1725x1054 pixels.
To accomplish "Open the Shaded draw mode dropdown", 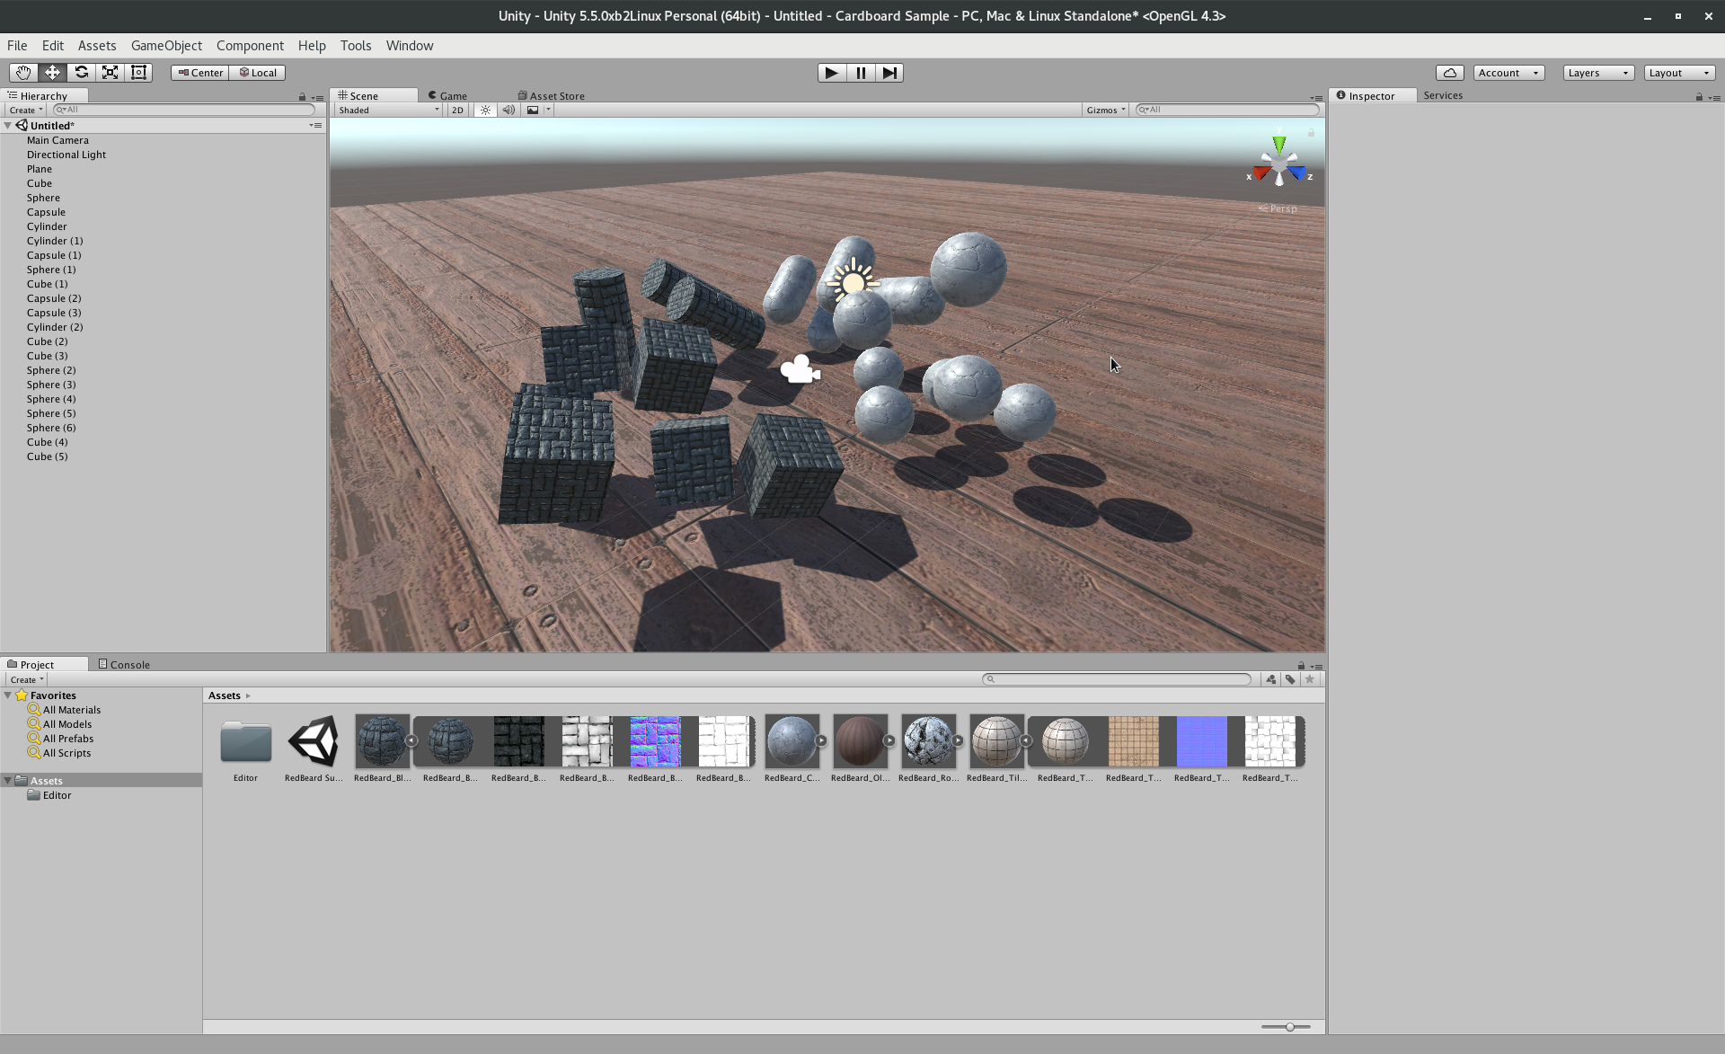I will (388, 110).
